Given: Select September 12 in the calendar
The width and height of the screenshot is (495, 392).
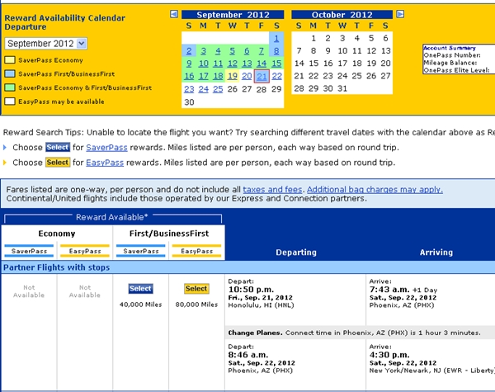Looking at the screenshot, I should (233, 64).
